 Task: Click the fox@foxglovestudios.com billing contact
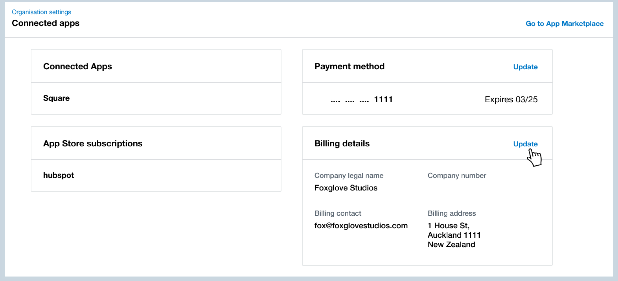(x=361, y=225)
